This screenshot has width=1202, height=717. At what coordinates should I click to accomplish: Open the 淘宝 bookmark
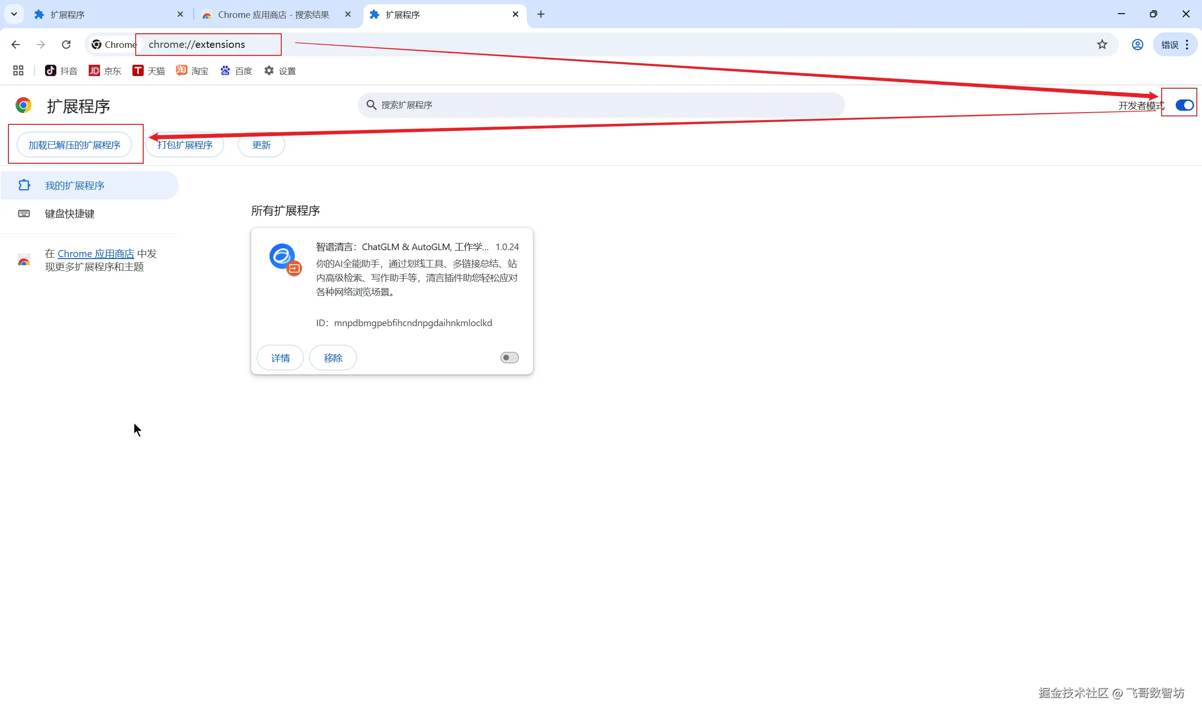(193, 71)
